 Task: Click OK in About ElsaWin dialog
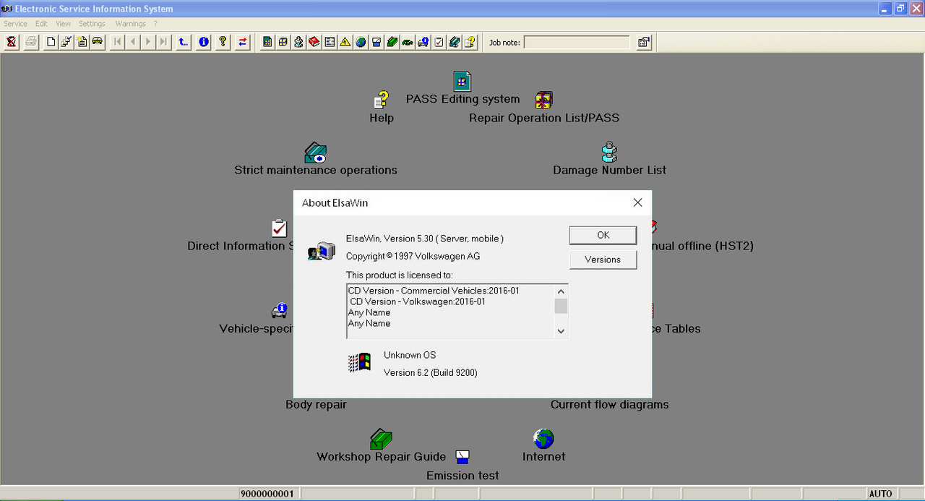(603, 235)
